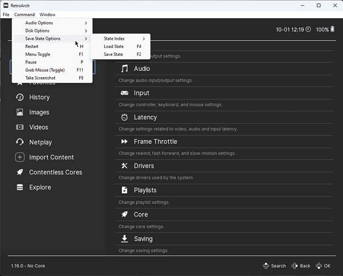343x276 pixels.
Task: Click the Audio speaker-note icon
Action: pos(125,68)
